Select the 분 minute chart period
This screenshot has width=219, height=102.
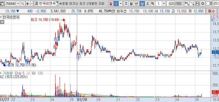tap(142, 4)
